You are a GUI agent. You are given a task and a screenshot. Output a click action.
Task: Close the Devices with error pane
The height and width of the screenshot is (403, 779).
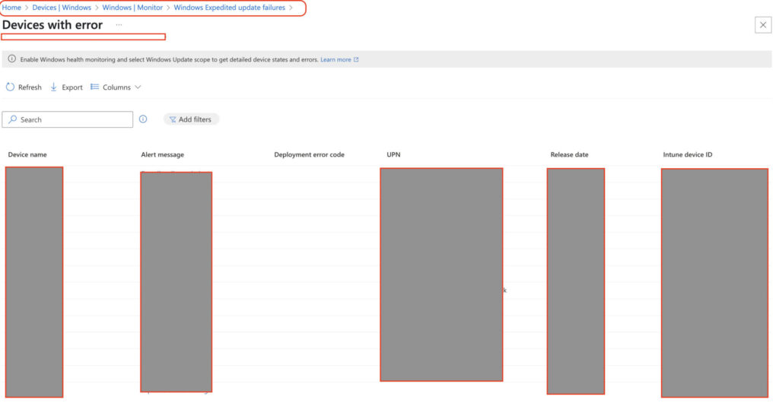(762, 25)
